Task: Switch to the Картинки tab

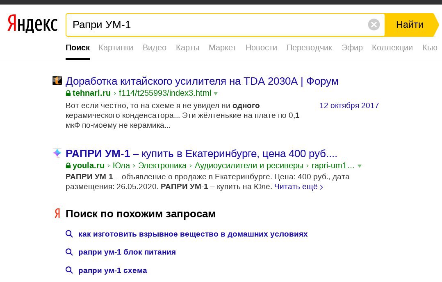Action: (x=116, y=47)
